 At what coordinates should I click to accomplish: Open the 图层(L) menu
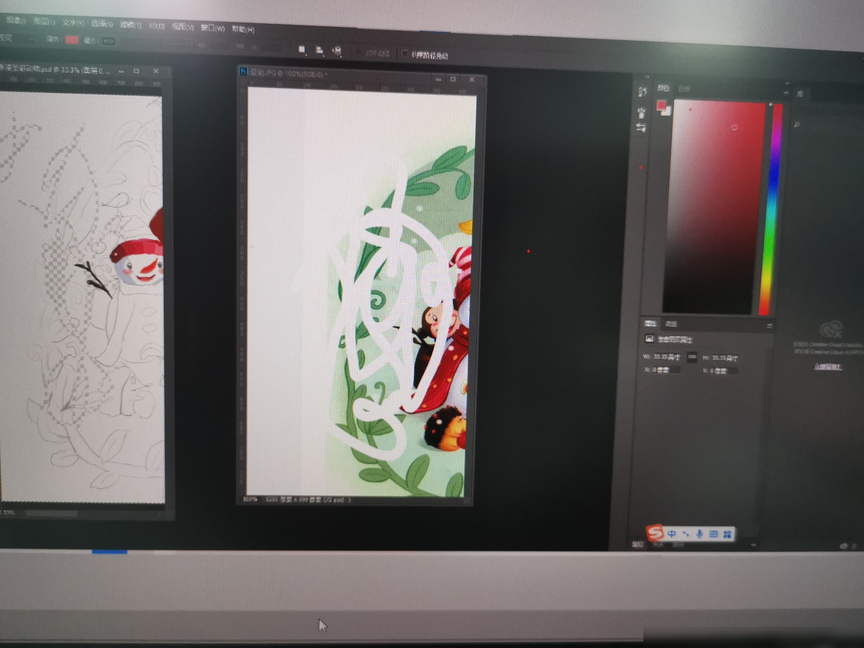click(44, 22)
